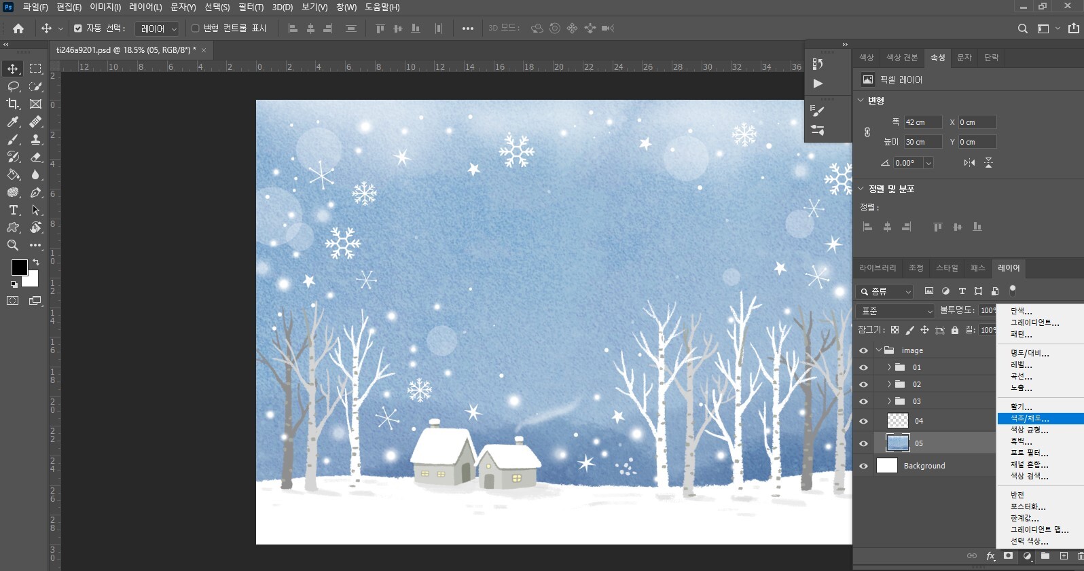Open the Actions panel play icon
Image resolution: width=1084 pixels, height=571 pixels.
click(x=818, y=84)
